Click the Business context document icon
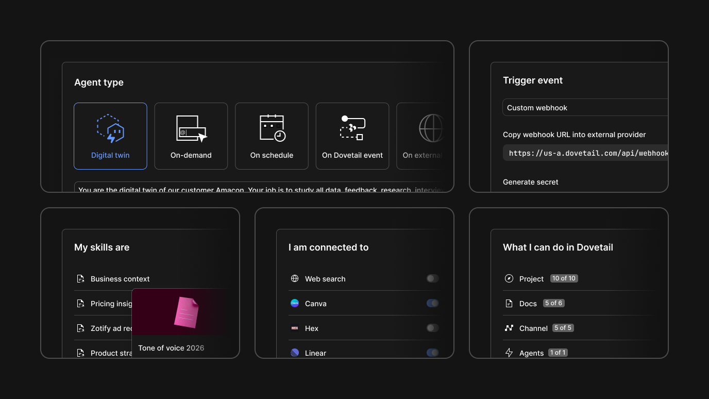709x399 pixels. click(80, 279)
